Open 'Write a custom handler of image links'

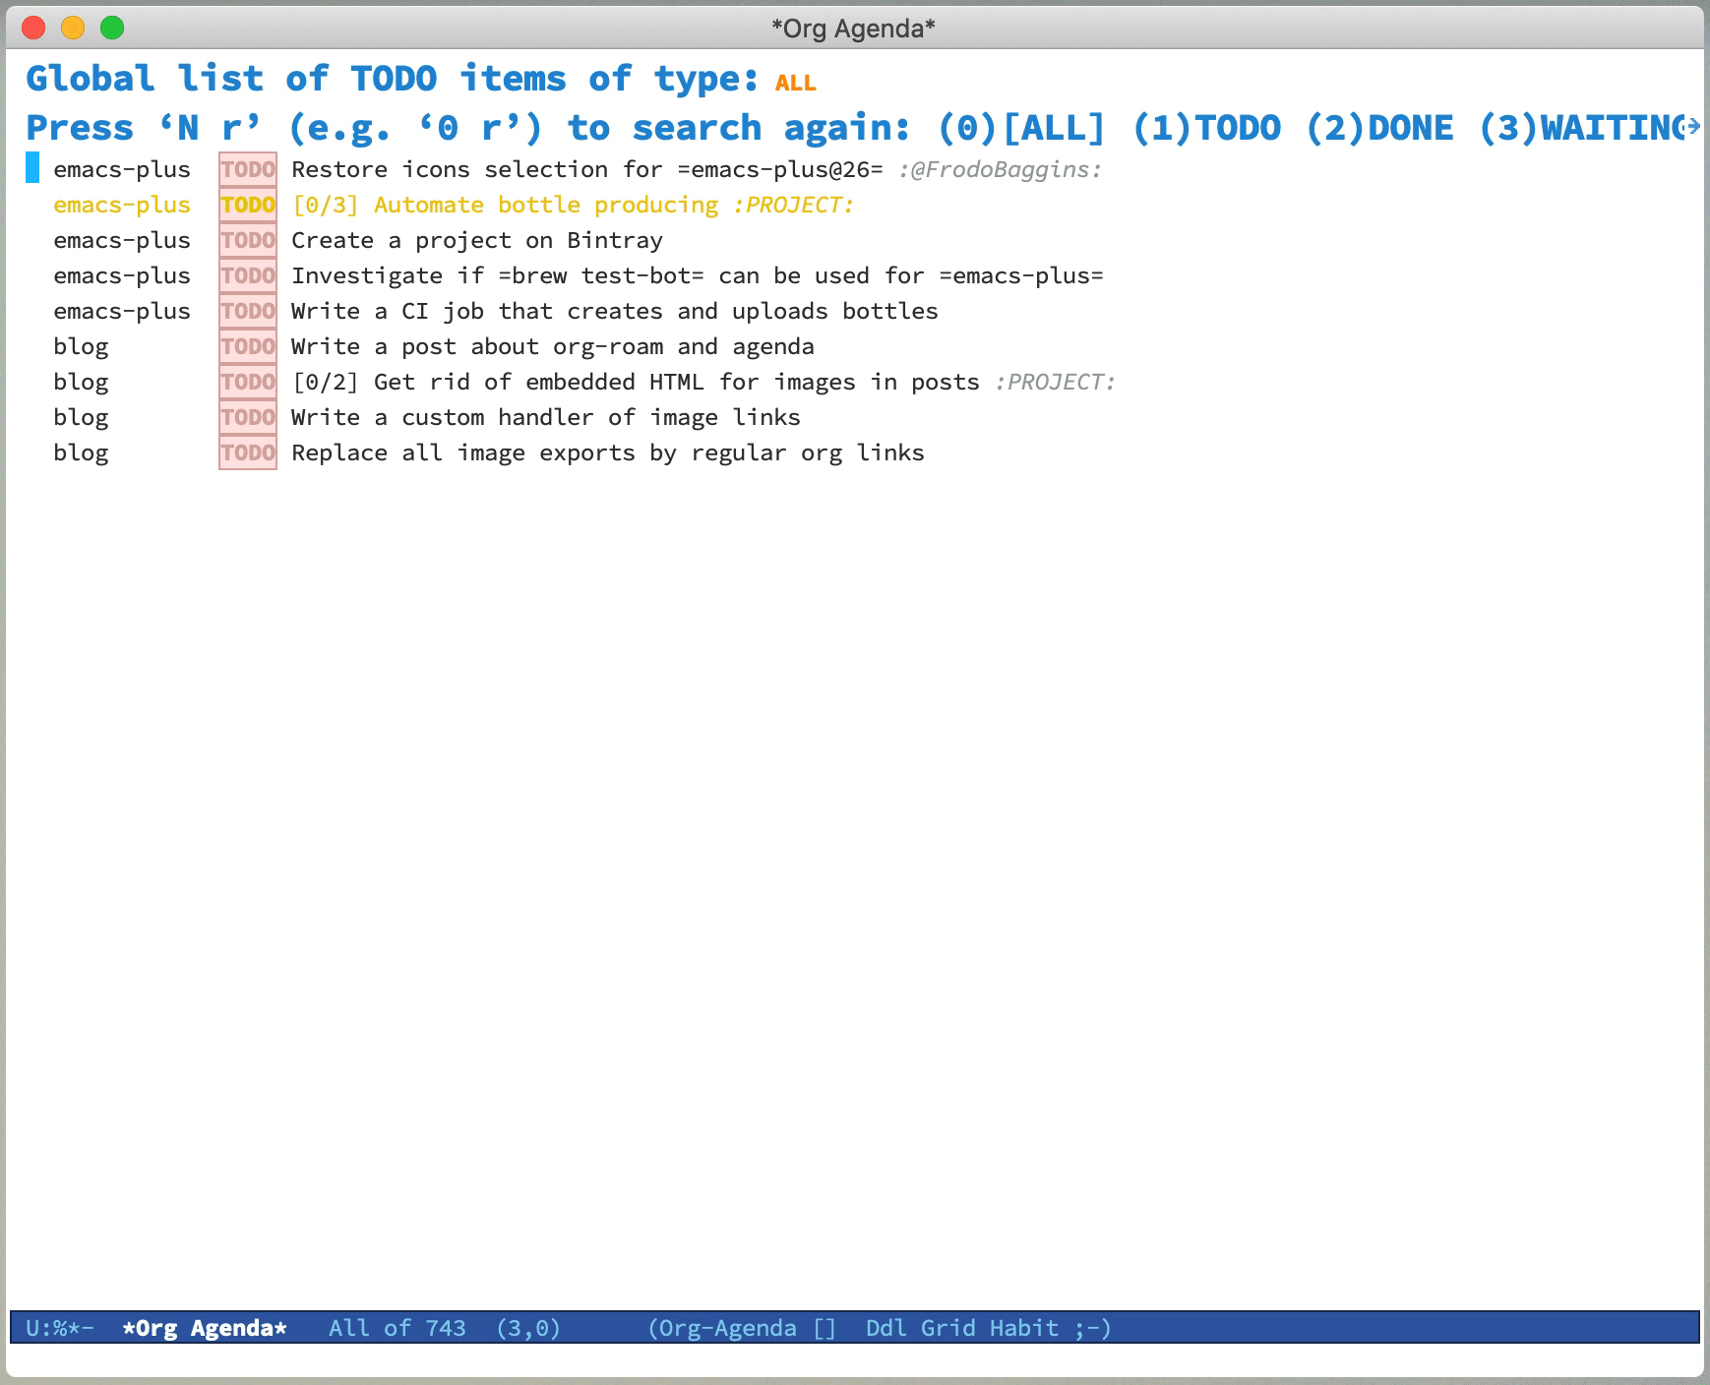coord(545,418)
